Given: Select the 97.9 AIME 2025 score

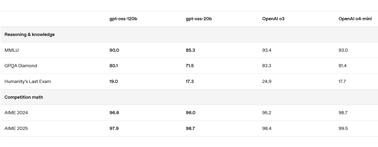Looking at the screenshot, I should pyautogui.click(x=114, y=128).
